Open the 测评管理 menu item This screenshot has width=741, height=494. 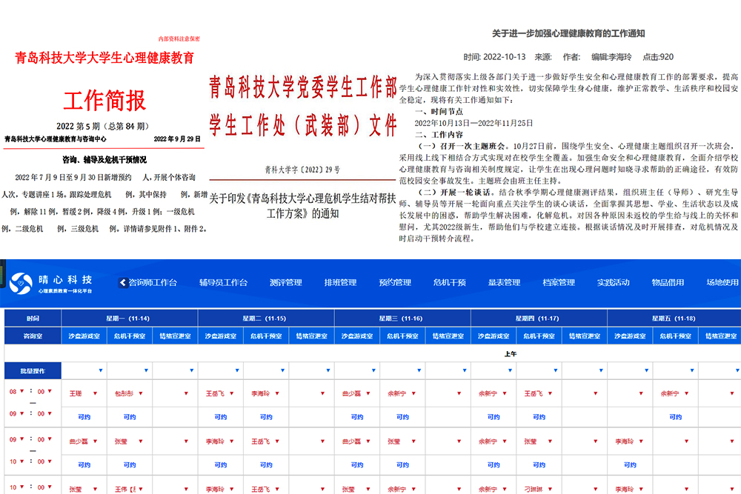click(x=285, y=282)
